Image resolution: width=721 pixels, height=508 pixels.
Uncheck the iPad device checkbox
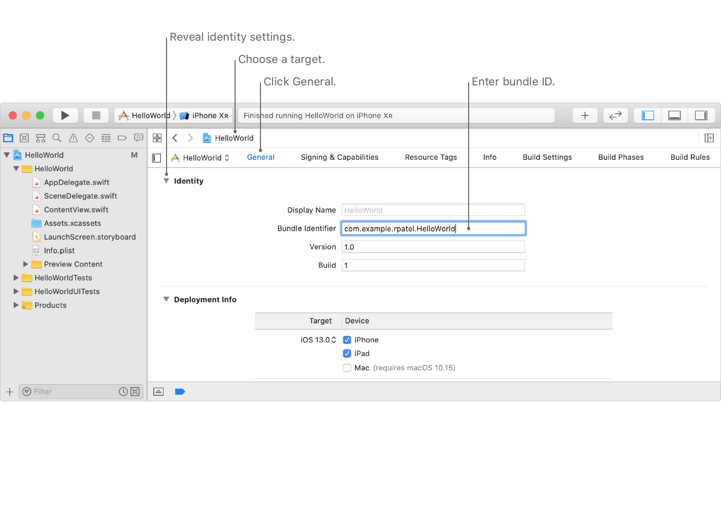347,354
